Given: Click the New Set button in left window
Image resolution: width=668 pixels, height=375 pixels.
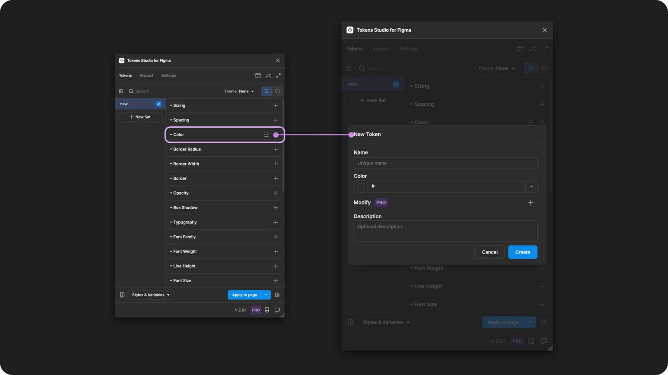Looking at the screenshot, I should [x=140, y=117].
